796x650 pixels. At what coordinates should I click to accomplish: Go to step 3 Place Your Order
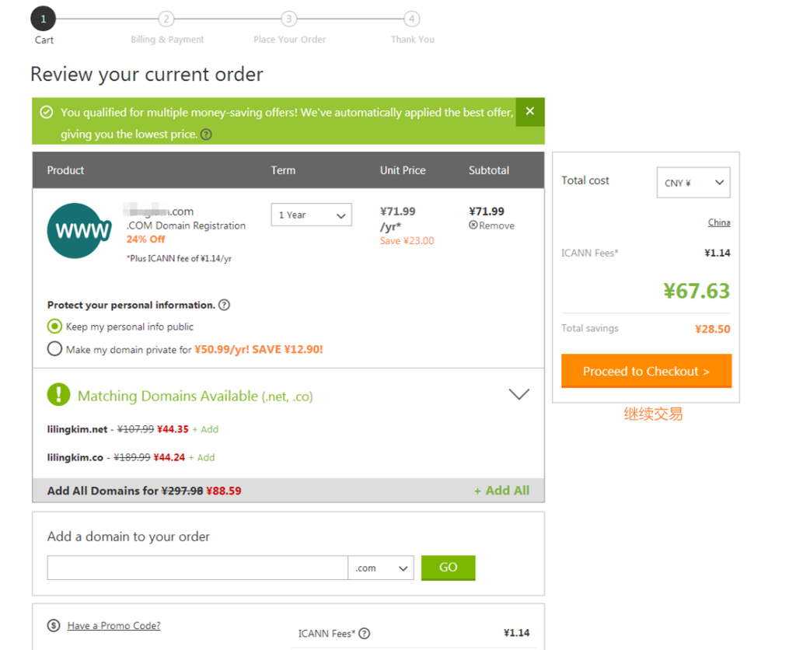point(289,19)
